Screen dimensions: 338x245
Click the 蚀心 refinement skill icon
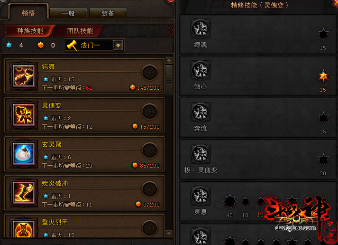(x=201, y=70)
